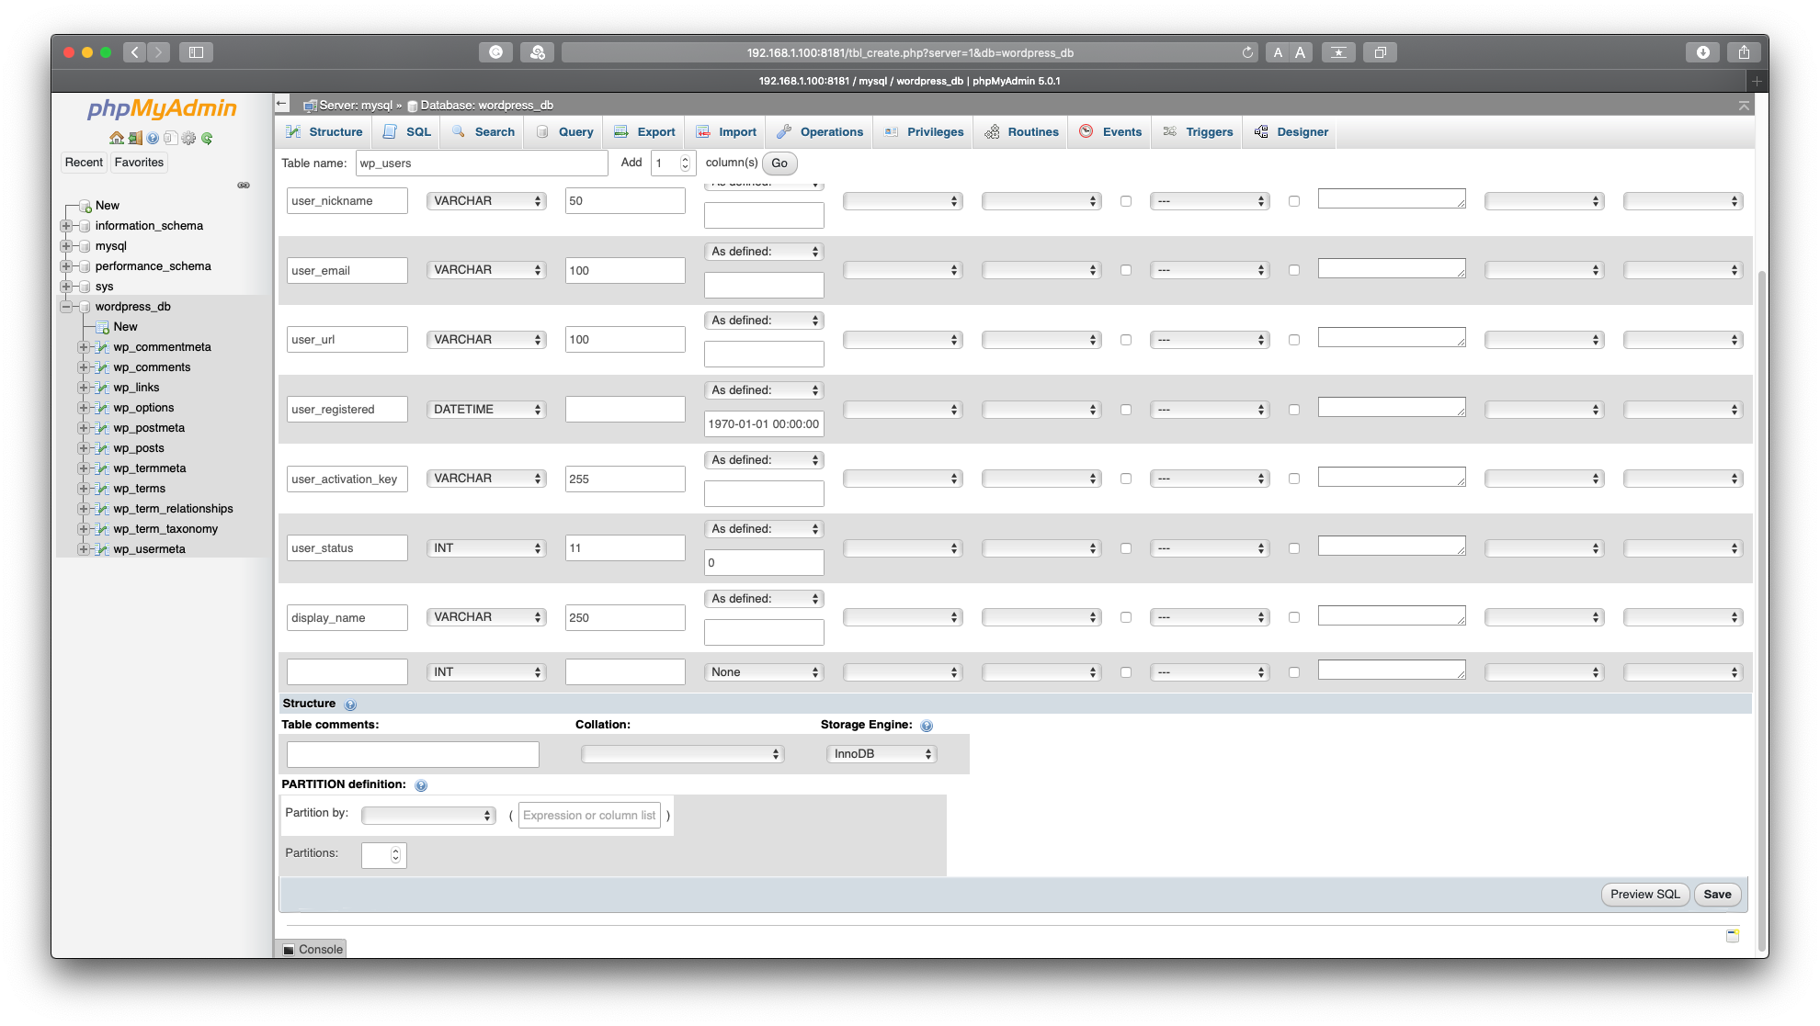Expand the wp_options table node

84,408
